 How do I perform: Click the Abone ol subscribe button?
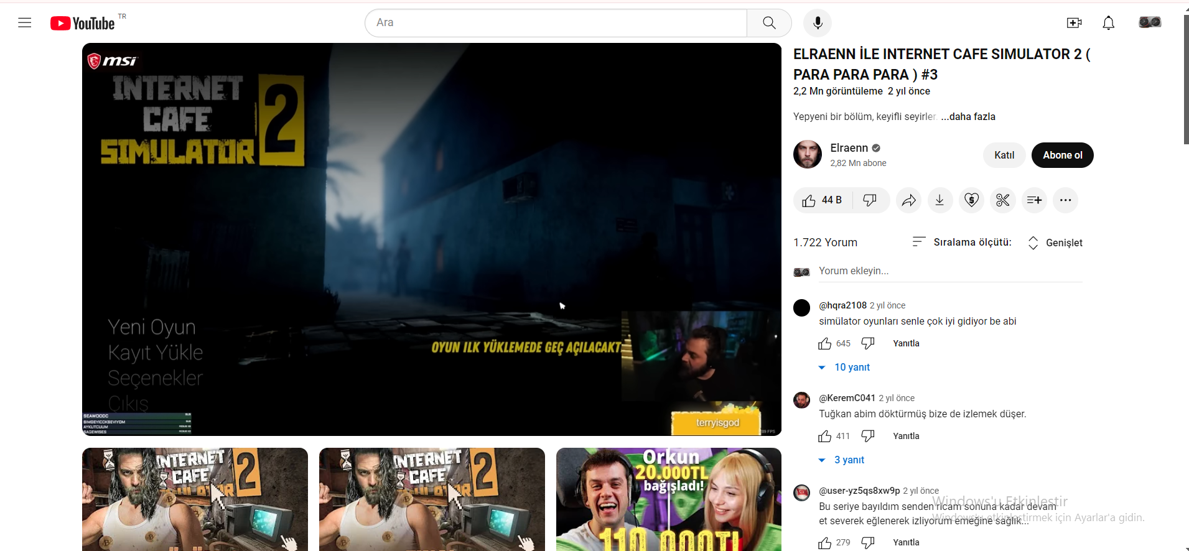pos(1063,155)
